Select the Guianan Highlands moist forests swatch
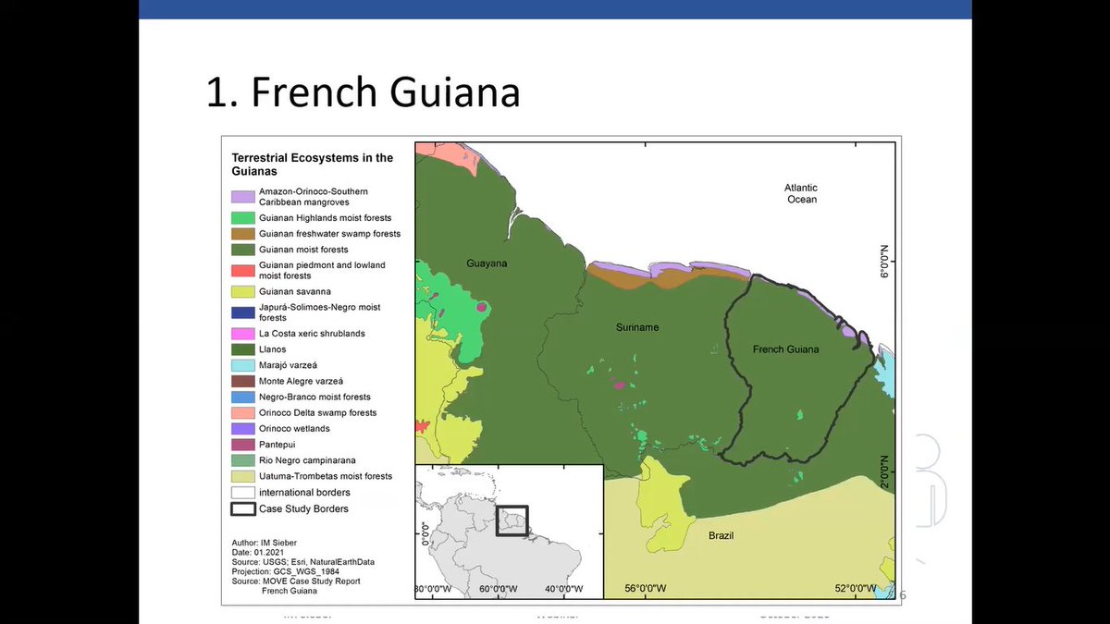The image size is (1110, 624). [243, 218]
